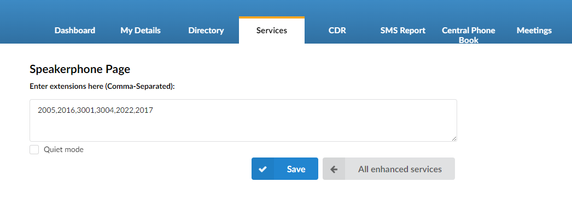
Task: Click the Speakerphone Page heading
Action: pyautogui.click(x=80, y=69)
